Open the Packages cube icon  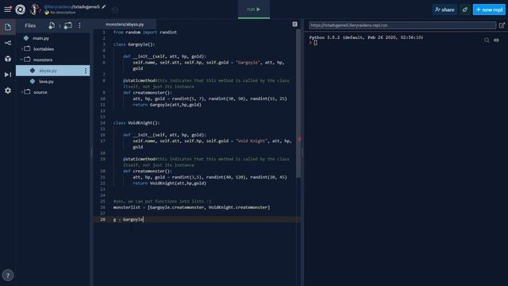point(8,59)
